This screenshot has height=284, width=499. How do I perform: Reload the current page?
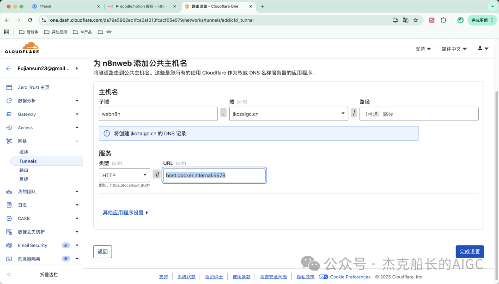30,20
